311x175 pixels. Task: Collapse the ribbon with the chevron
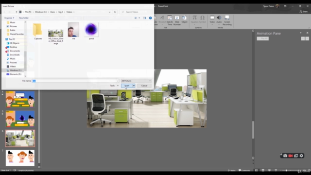[x=309, y=28]
